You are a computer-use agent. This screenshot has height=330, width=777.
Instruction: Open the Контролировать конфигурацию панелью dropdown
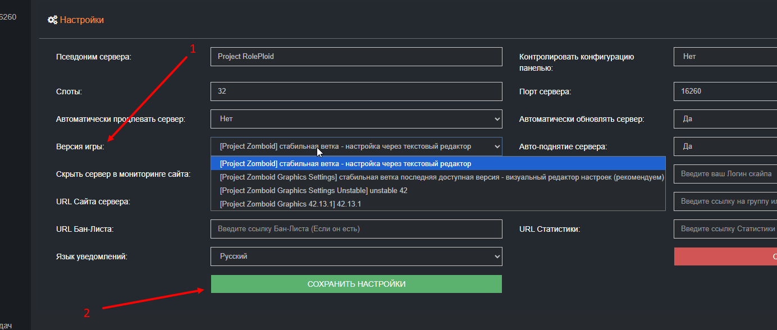(724, 57)
